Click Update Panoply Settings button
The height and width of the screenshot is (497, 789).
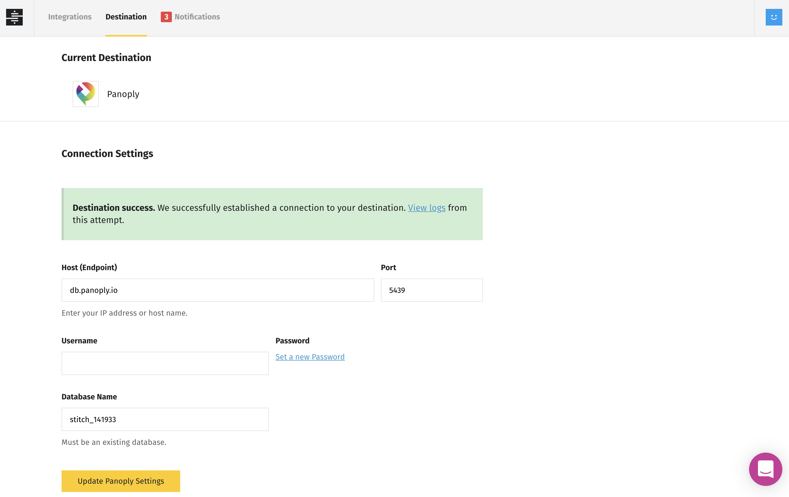pyautogui.click(x=121, y=481)
